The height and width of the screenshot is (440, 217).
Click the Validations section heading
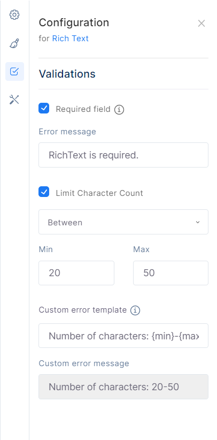(67, 74)
